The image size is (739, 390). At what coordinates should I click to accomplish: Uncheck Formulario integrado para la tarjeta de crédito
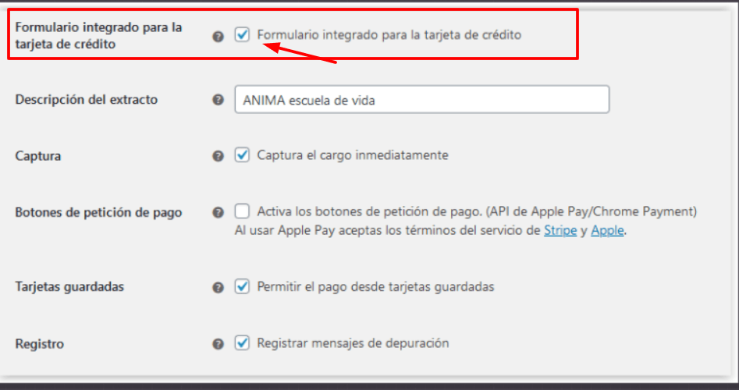pyautogui.click(x=242, y=34)
